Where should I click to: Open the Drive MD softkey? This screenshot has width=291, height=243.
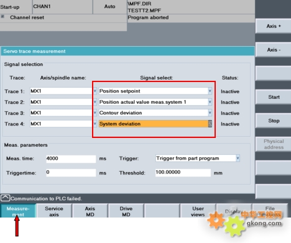tap(126, 211)
